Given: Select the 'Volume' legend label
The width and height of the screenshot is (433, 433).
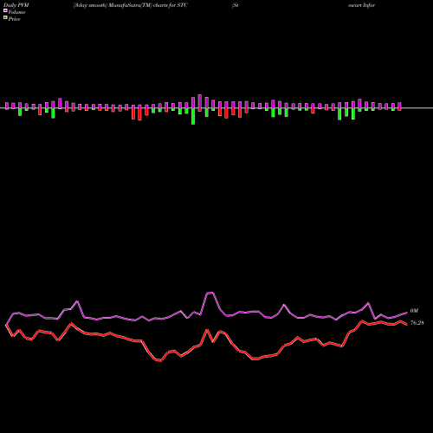Looking at the screenshot, I should (16, 12).
